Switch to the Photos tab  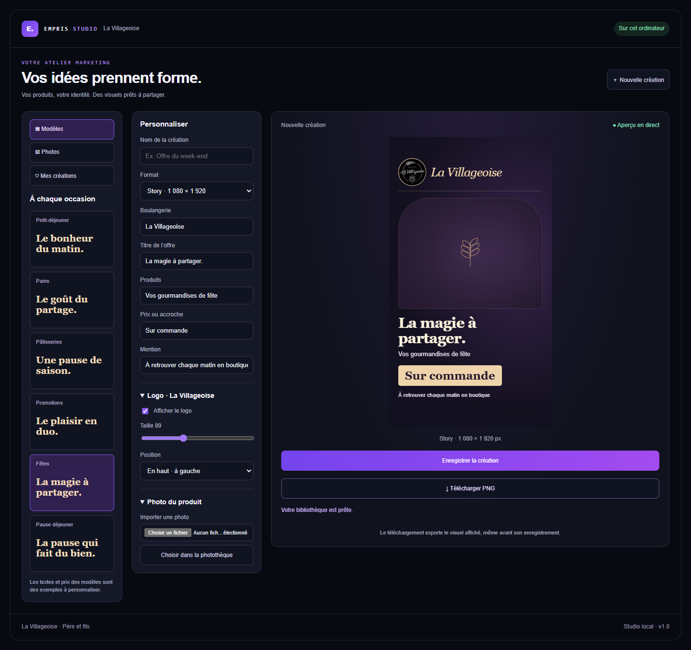point(72,152)
